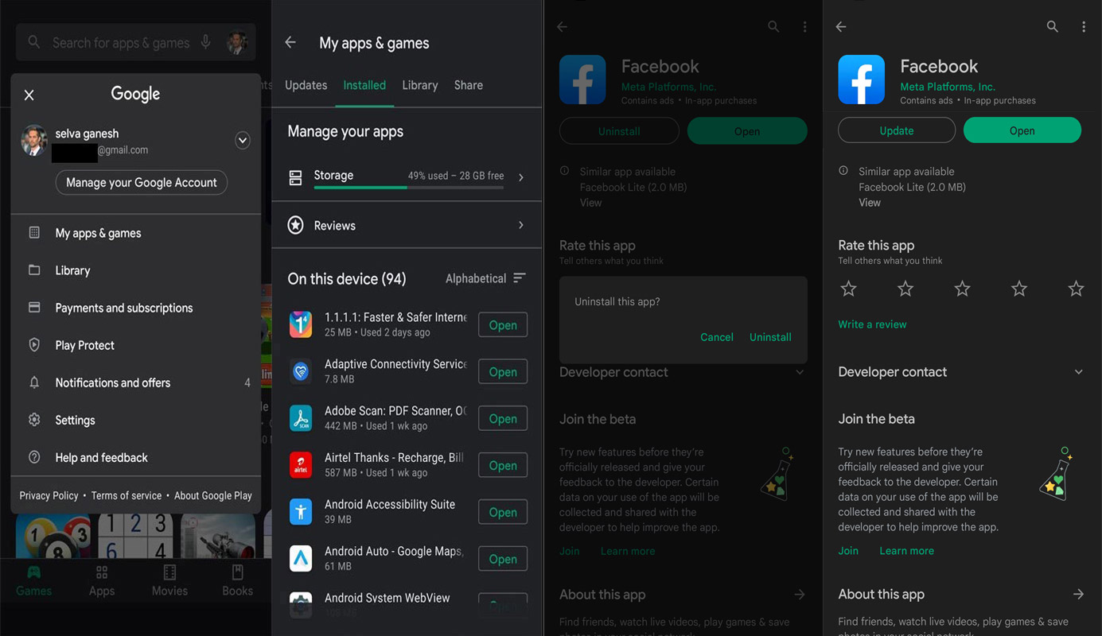Click Learn more about beta on bright page
This screenshot has width=1102, height=636.
(x=906, y=550)
